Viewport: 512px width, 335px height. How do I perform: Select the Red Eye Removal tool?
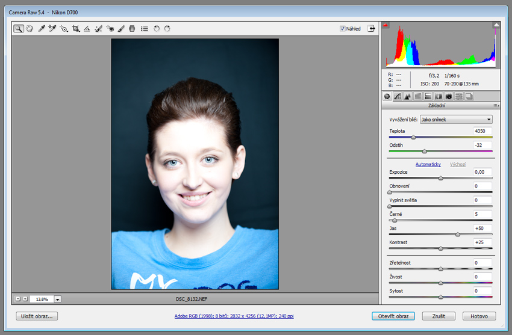(110, 28)
